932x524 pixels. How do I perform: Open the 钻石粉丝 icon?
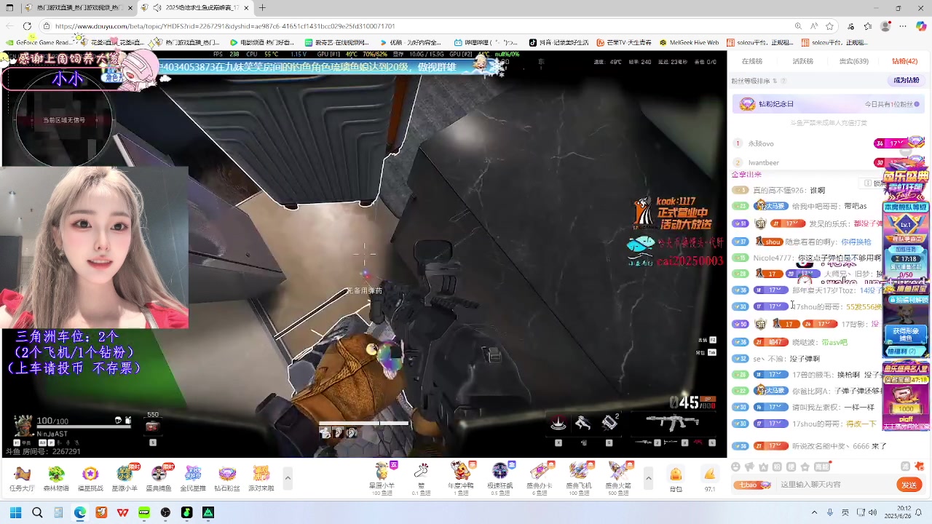coord(227,478)
